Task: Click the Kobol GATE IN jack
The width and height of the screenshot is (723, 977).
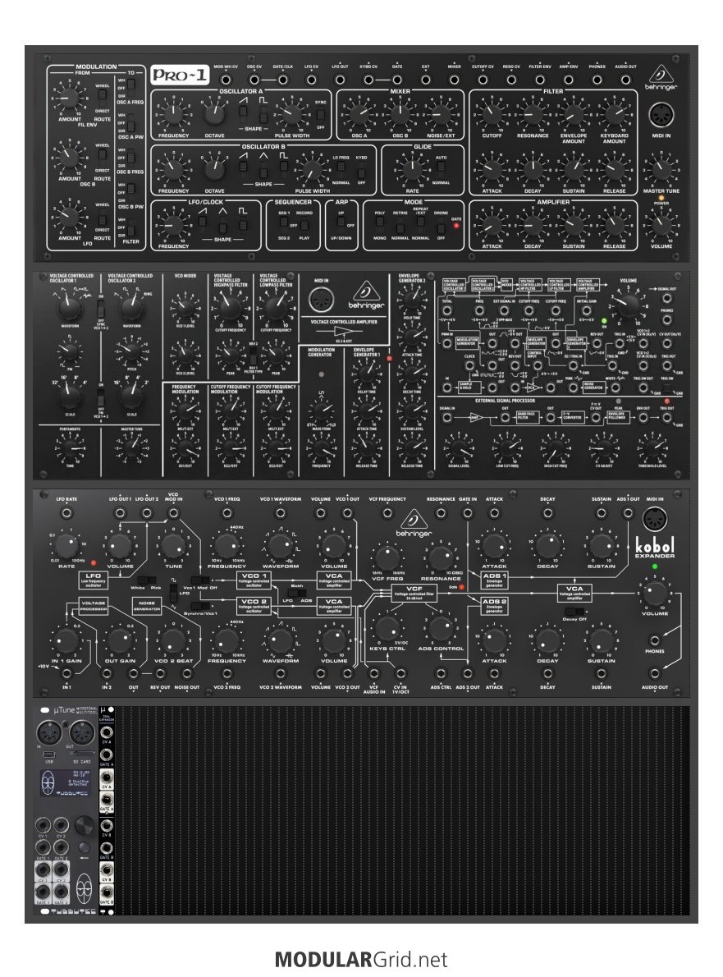Action: click(467, 513)
